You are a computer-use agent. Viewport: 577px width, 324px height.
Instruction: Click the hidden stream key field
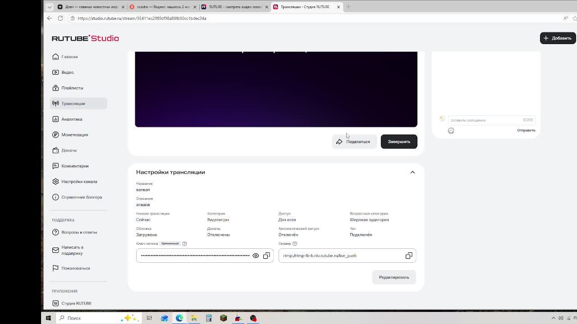(x=195, y=256)
